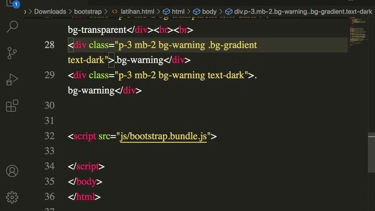Image resolution: width=375 pixels, height=211 pixels.
Task: Place cursor on closing </body> tag
Action: [x=85, y=182]
